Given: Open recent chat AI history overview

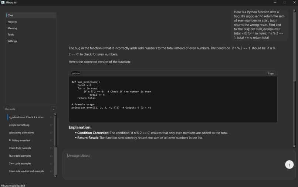Looking at the screenshot, I should tap(19, 140).
